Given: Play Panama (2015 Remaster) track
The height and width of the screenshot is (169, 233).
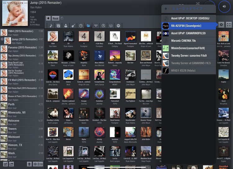Looking at the screenshot, I should (22, 49).
